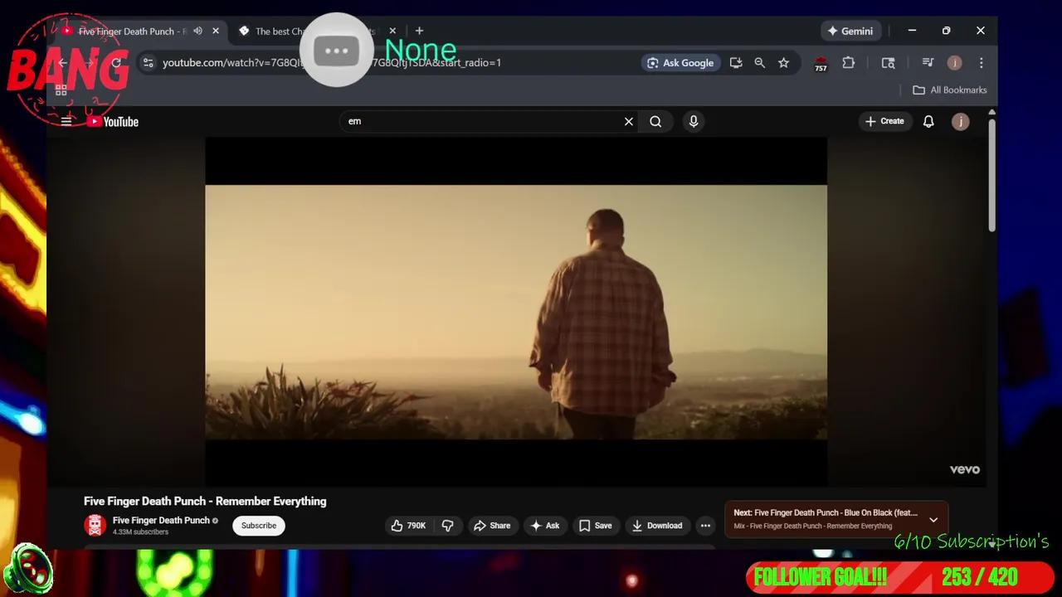Subscribe to Five Finger Death Punch
Viewport: 1062px width, 597px height.
tap(259, 526)
